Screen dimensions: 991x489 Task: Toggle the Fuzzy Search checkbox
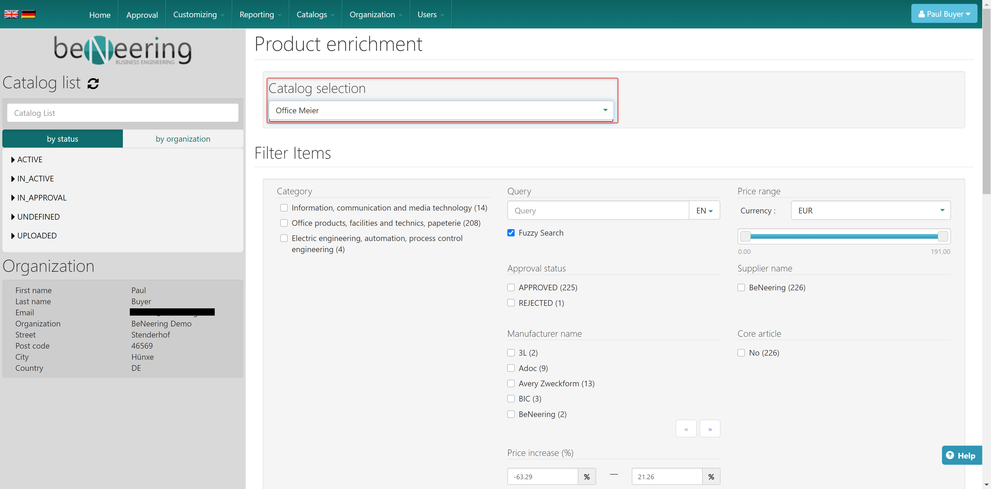(x=511, y=233)
